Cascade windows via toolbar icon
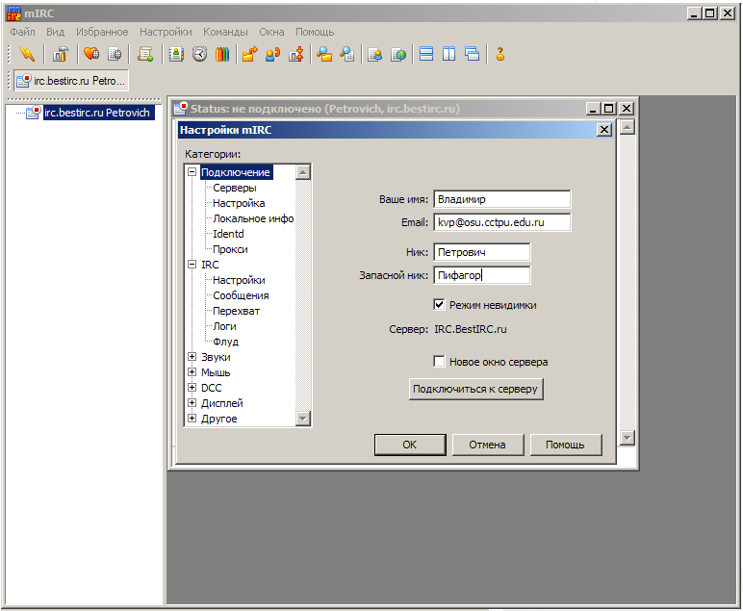The height and width of the screenshot is (611, 743). pos(472,54)
